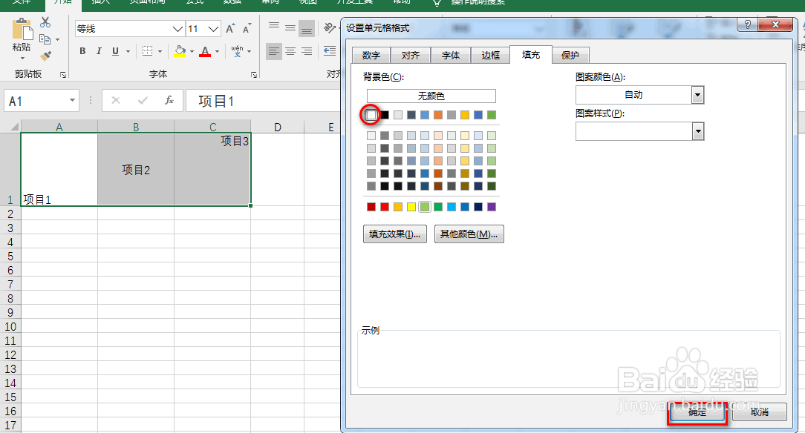805x433 pixels.
Task: Open 其他颜色 more colors dialog
Action: click(469, 234)
